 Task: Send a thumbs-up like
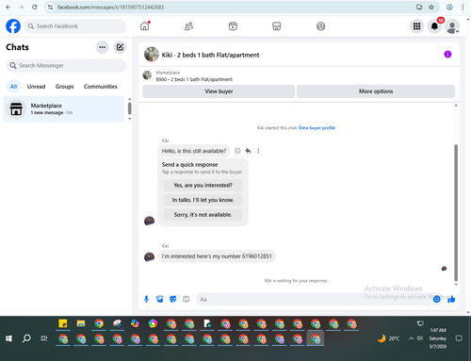click(451, 299)
